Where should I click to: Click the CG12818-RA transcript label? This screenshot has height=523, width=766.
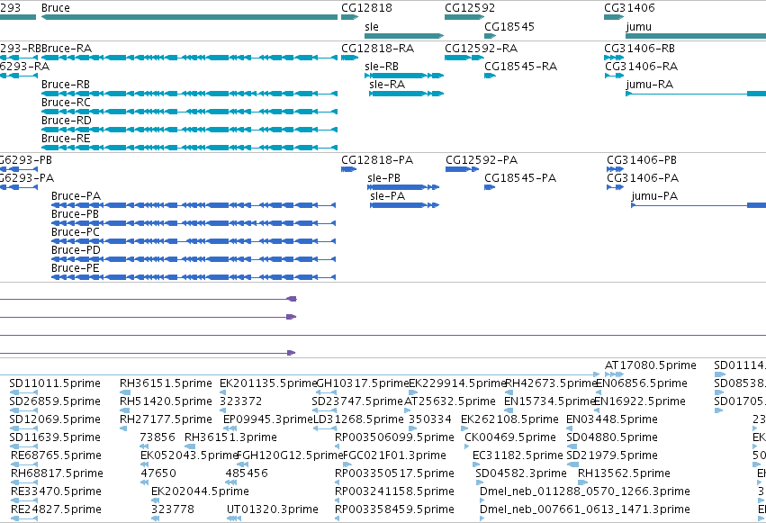(378, 49)
